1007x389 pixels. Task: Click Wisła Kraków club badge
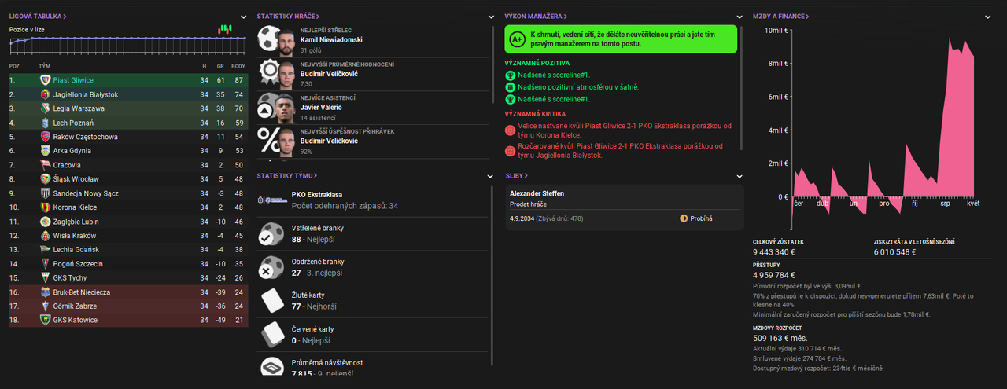click(45, 236)
